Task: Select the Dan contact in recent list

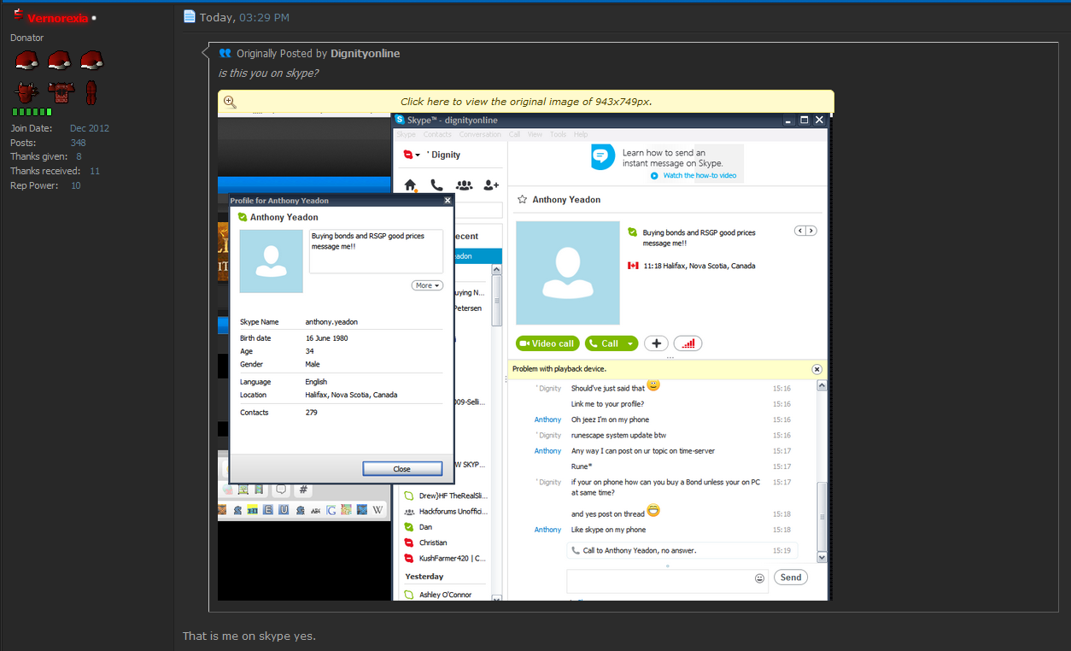Action: pyautogui.click(x=425, y=527)
